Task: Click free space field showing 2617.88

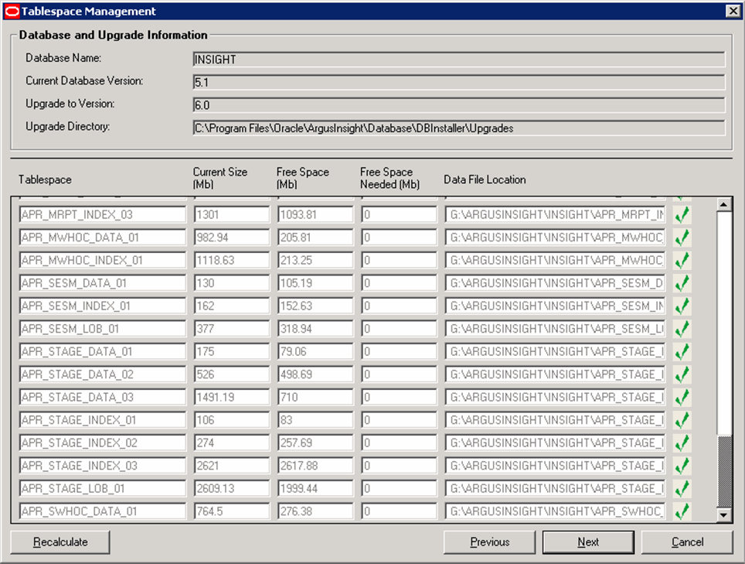Action: [315, 466]
